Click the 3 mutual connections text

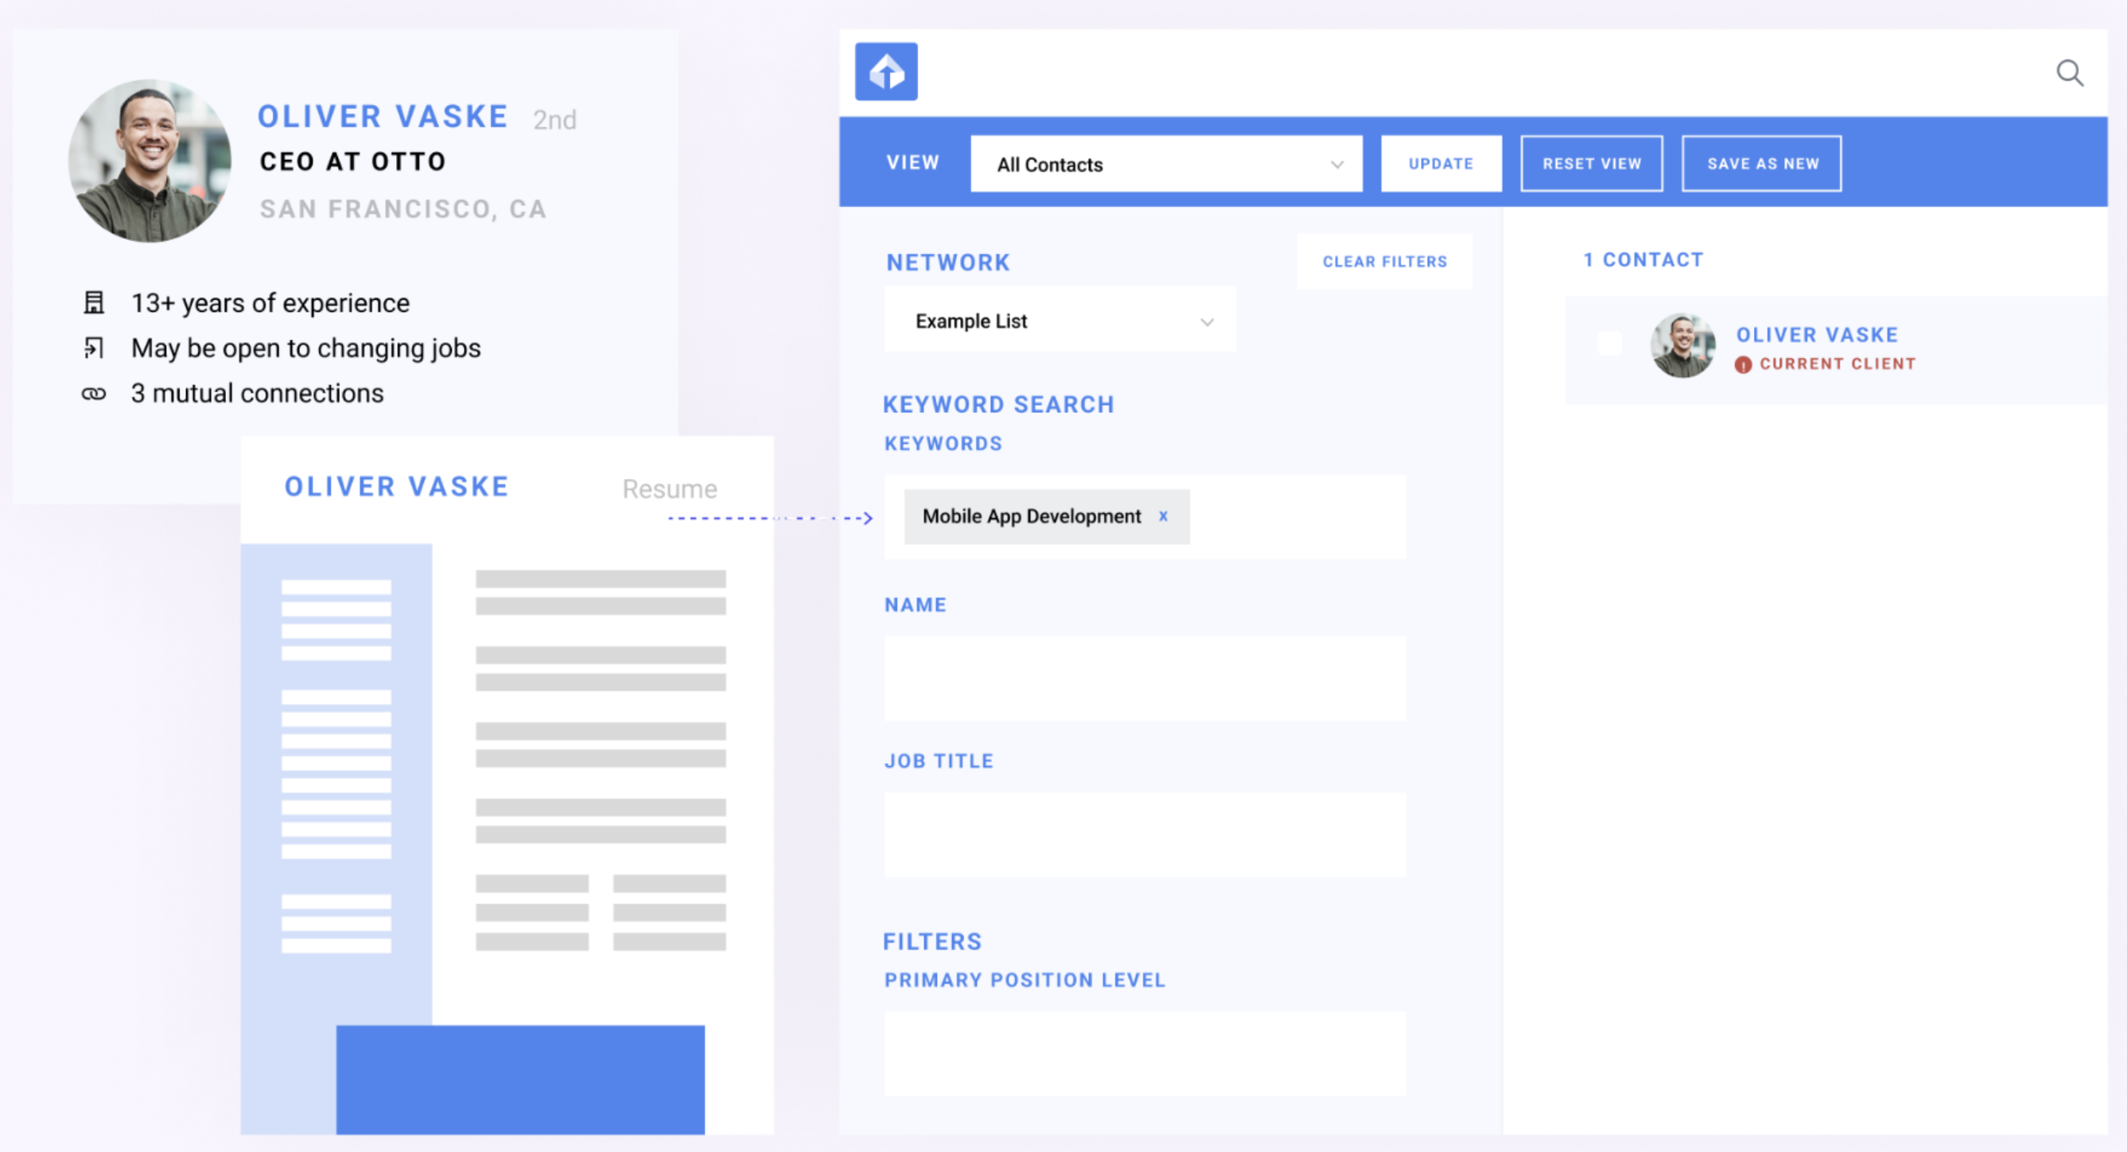[257, 393]
